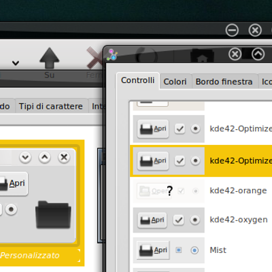272x272 pixels.
Task: Click the crossed-out stop icon in back window toolbar
Action: coord(95,58)
